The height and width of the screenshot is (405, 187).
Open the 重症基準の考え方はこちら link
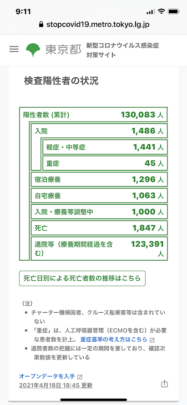pyautogui.click(x=114, y=339)
